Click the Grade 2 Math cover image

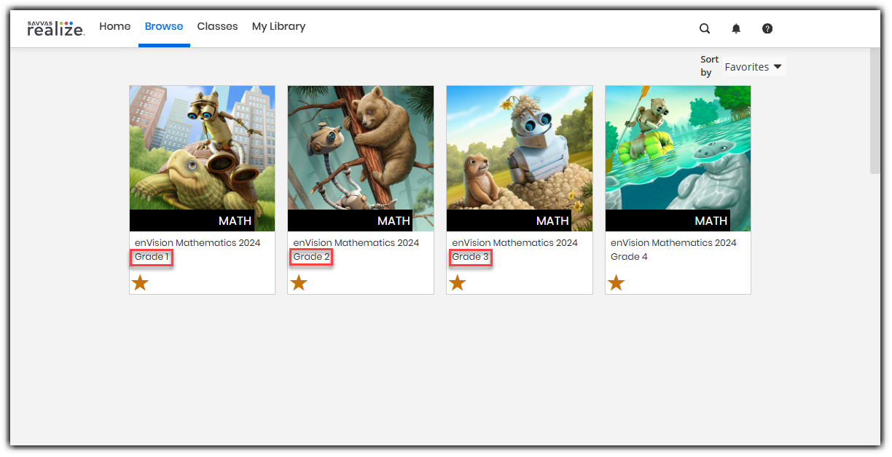click(360, 158)
